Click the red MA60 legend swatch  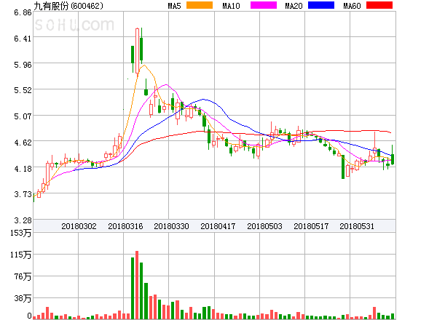(x=379, y=5)
